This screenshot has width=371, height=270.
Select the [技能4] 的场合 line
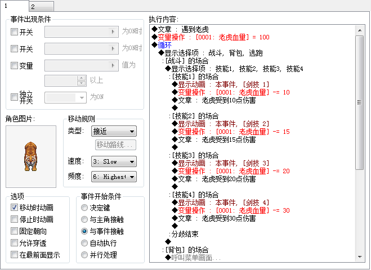(194, 195)
